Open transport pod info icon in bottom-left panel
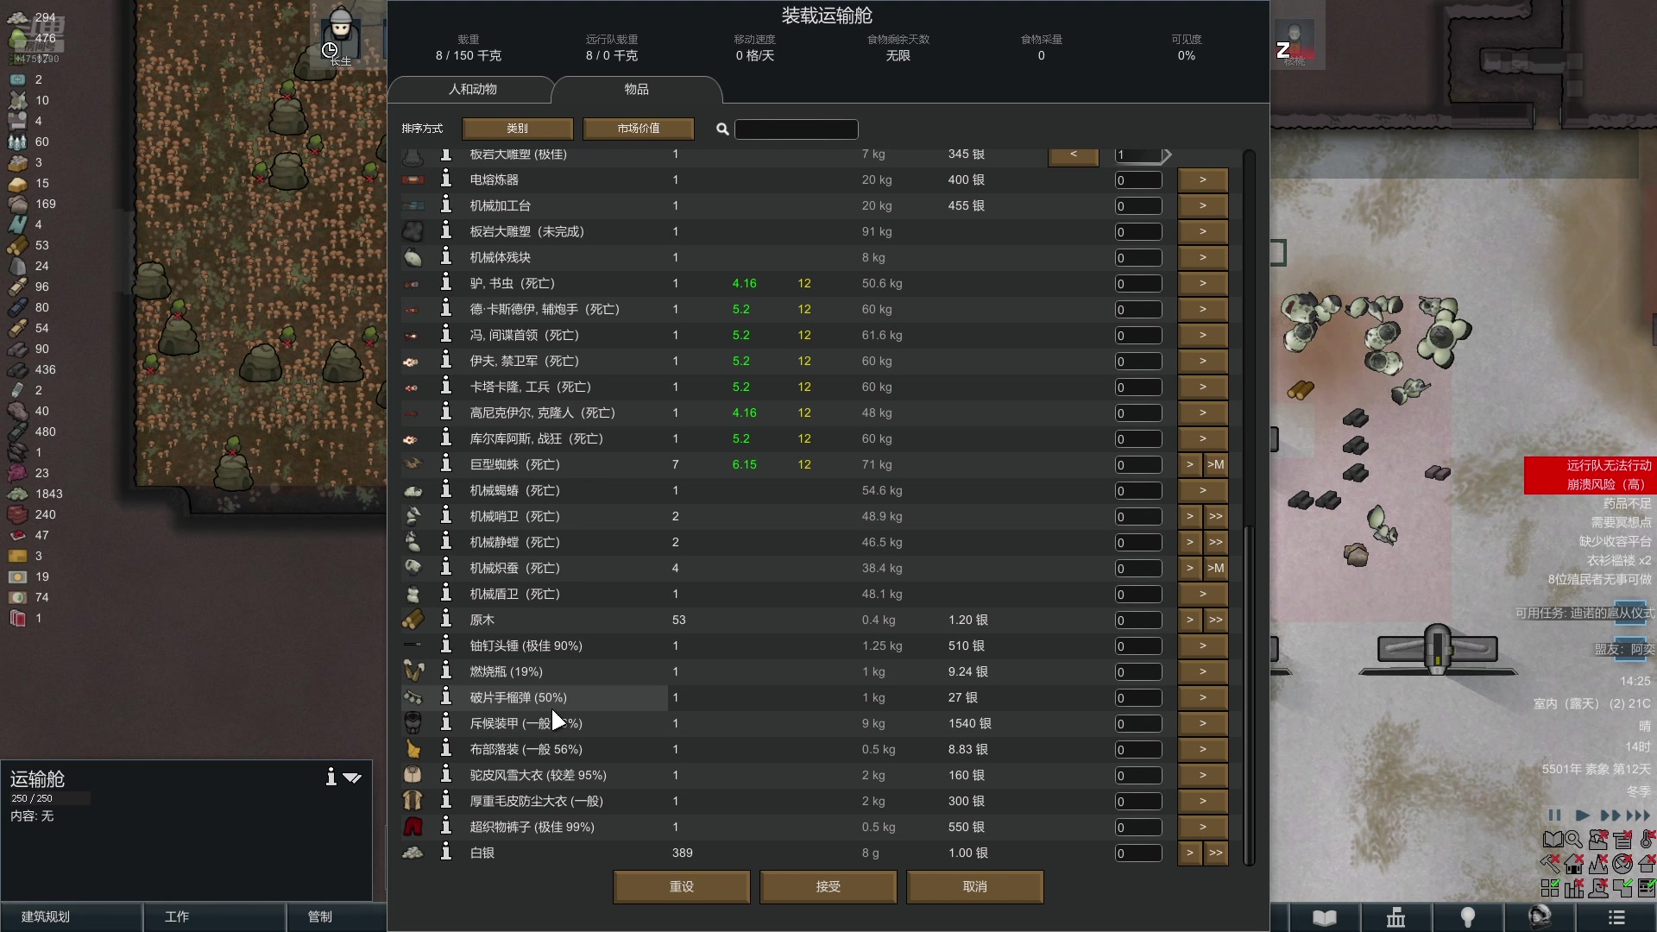1657x932 pixels. coord(331,777)
